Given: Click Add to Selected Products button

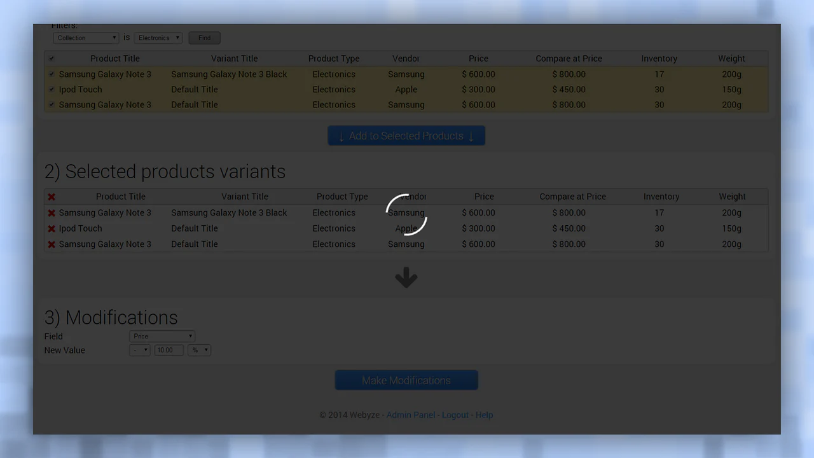Looking at the screenshot, I should tap(406, 136).
